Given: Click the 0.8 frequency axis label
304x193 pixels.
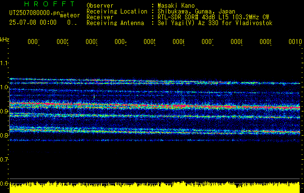Looking at the screenshot, I should tap(4, 135).
